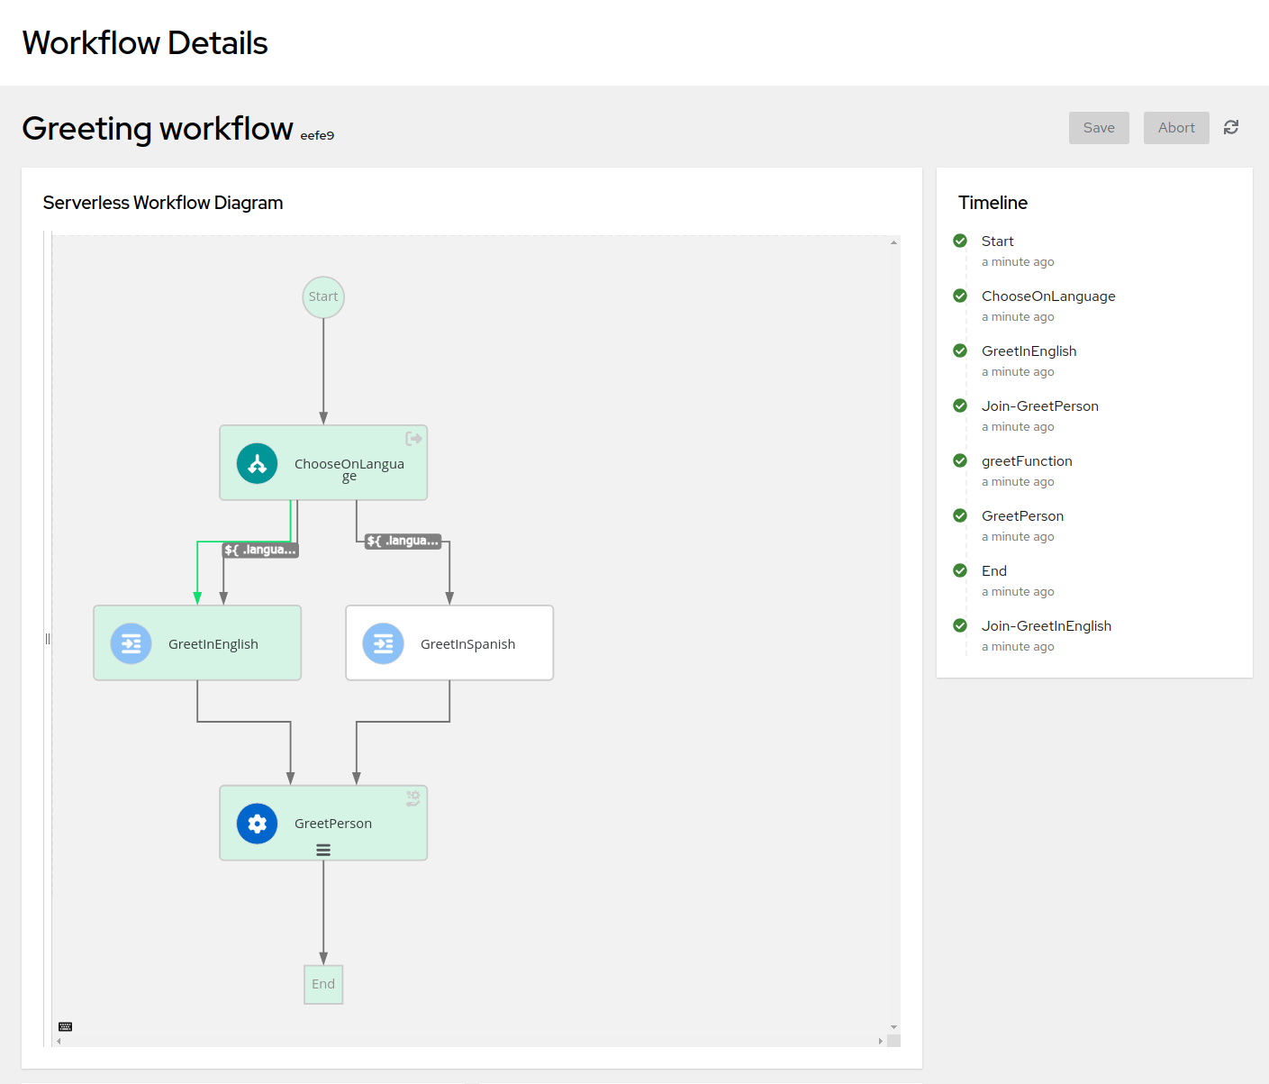Click the action handler icon on GreetPerson corner
The image size is (1269, 1084).
tap(412, 797)
